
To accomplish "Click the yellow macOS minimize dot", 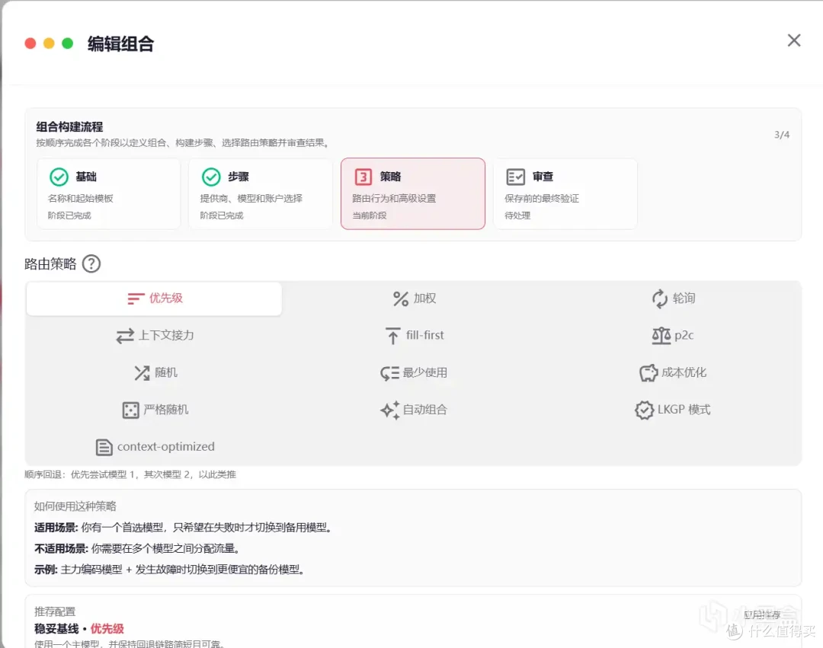I will click(x=49, y=43).
